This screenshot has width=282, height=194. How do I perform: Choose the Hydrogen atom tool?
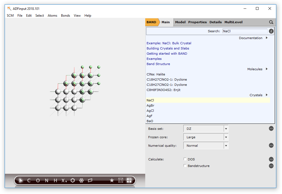[x=55, y=180]
